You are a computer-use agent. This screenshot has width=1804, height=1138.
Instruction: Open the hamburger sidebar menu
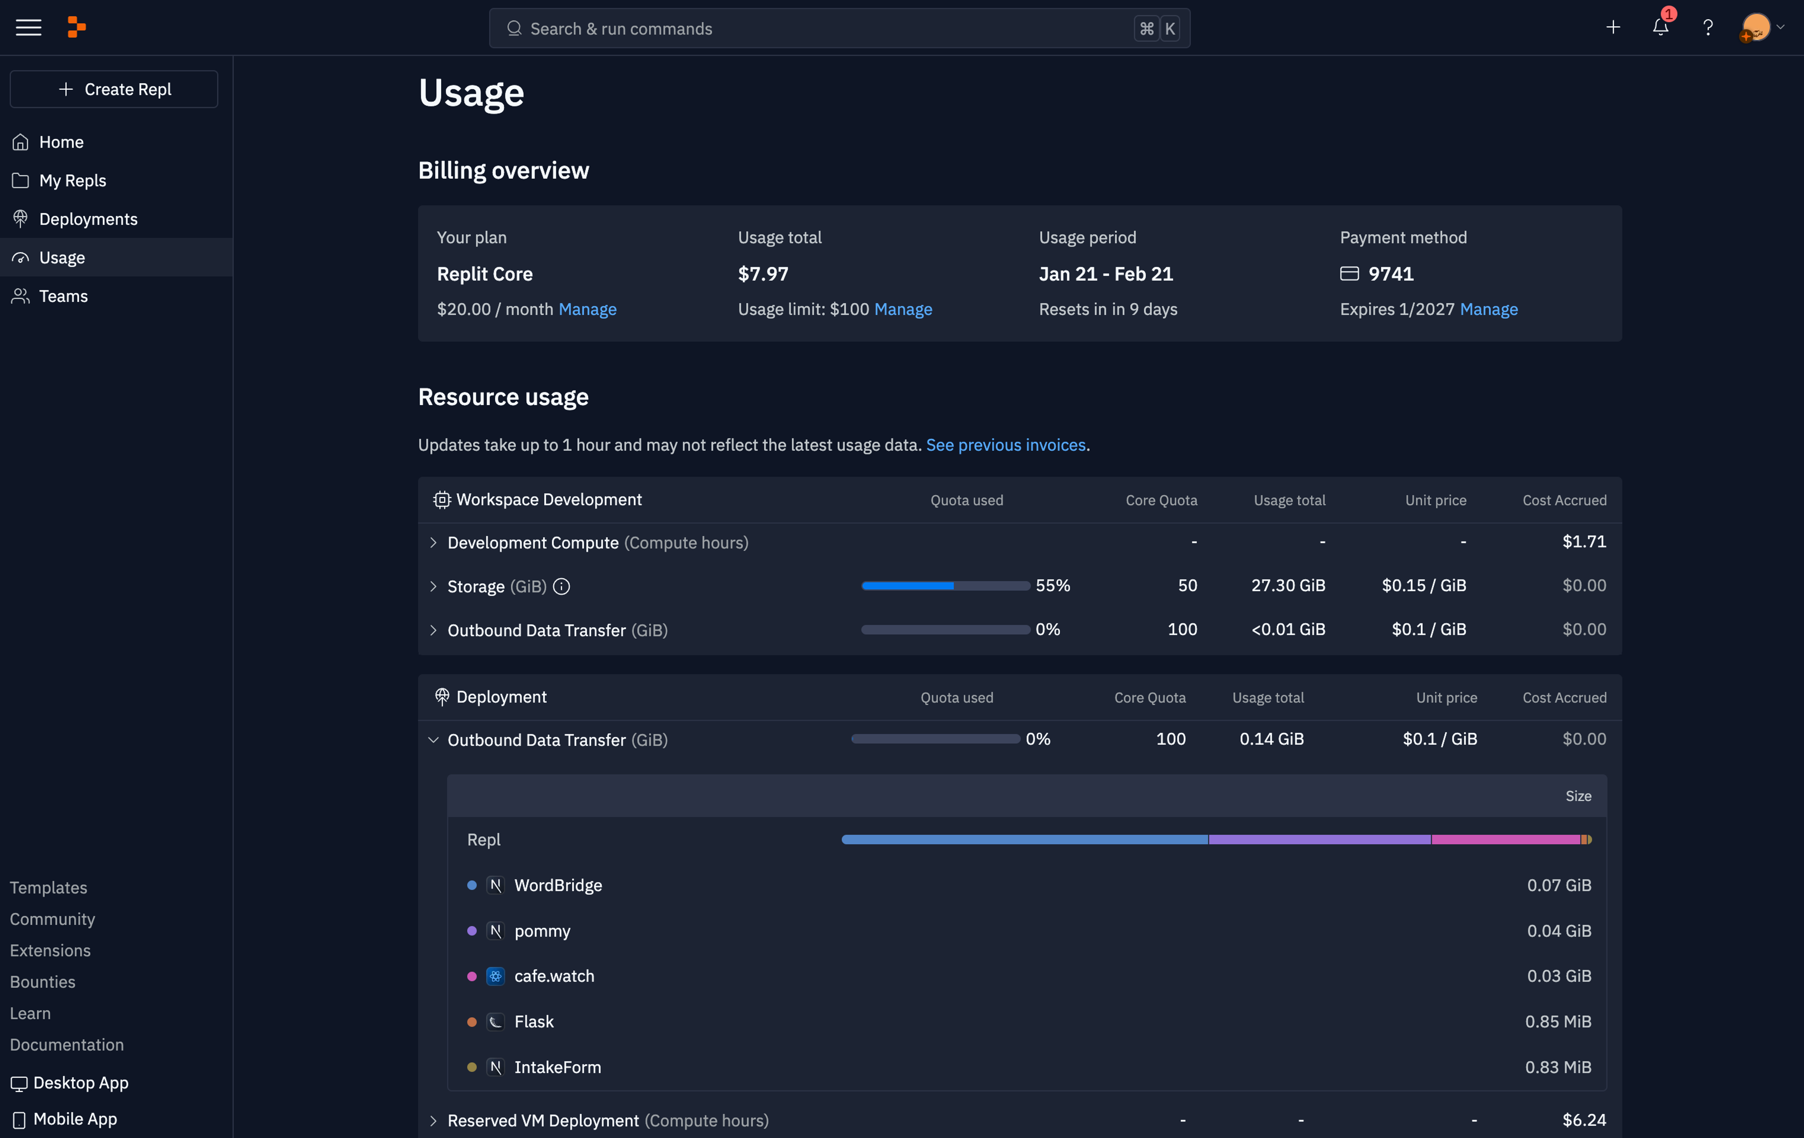coord(29,28)
